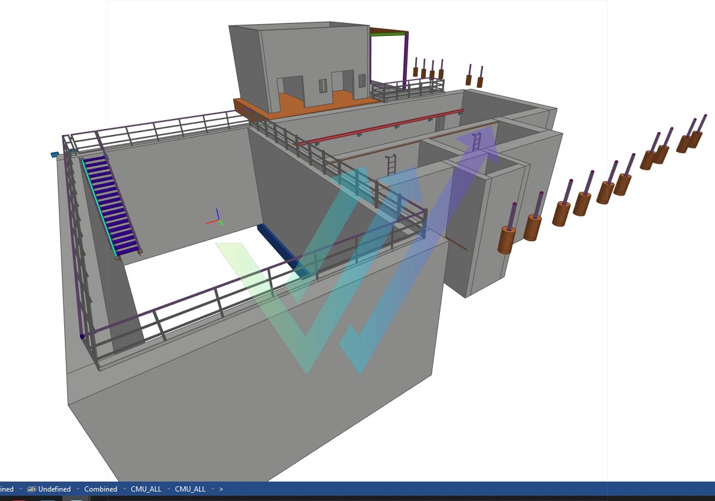Select the gray ladder on the inner wall
This screenshot has height=501, width=715.
[390, 164]
